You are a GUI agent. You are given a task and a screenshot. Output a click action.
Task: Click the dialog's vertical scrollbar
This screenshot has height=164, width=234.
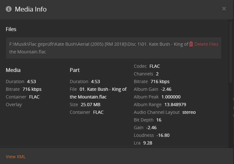click(x=230, y=51)
